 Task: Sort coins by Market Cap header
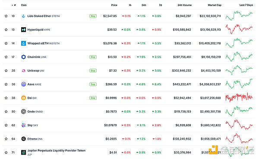pos(215,5)
